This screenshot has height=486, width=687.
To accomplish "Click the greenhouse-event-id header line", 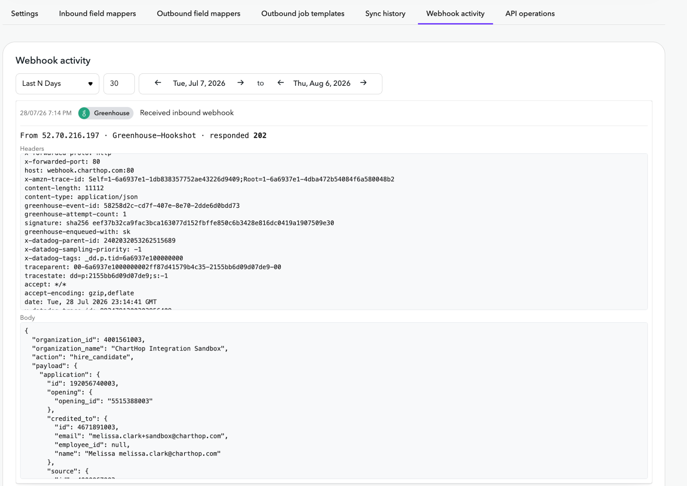I will coord(132,205).
